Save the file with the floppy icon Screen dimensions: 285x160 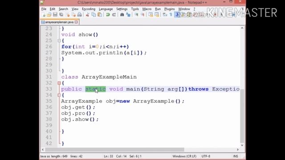click(55, 15)
